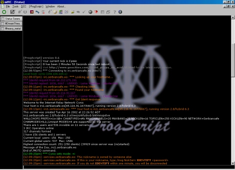235x170 pixels.
Task: Click 'Current global users: 537 Max: 1586'
Action: pos(48,141)
